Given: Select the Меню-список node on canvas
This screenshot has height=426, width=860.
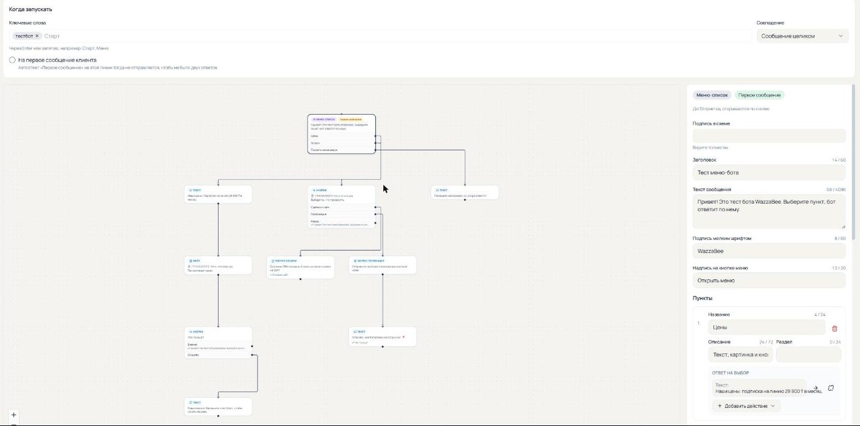Looking at the screenshot, I should [x=341, y=133].
